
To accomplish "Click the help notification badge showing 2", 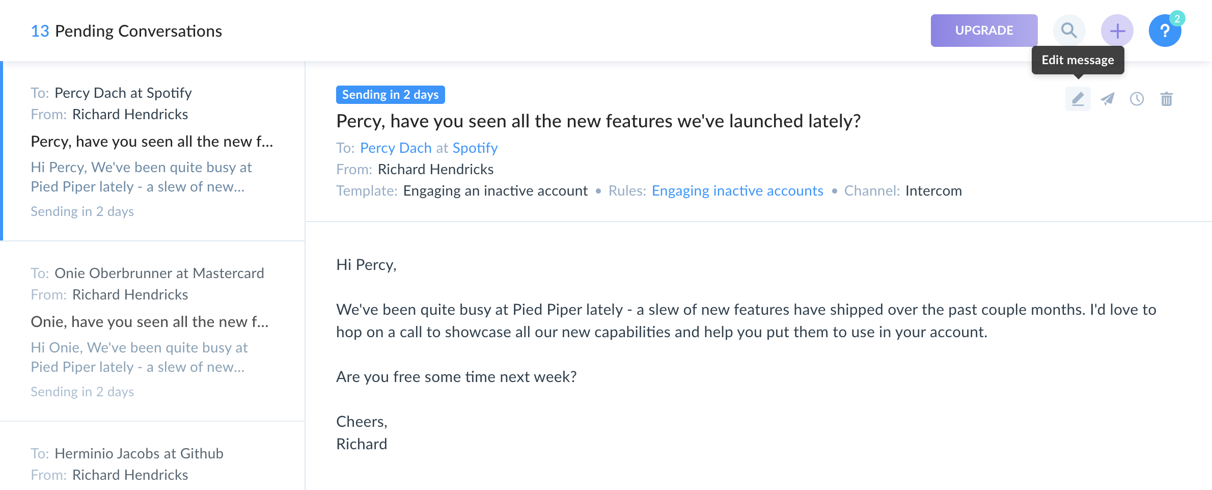I will point(1177,18).
